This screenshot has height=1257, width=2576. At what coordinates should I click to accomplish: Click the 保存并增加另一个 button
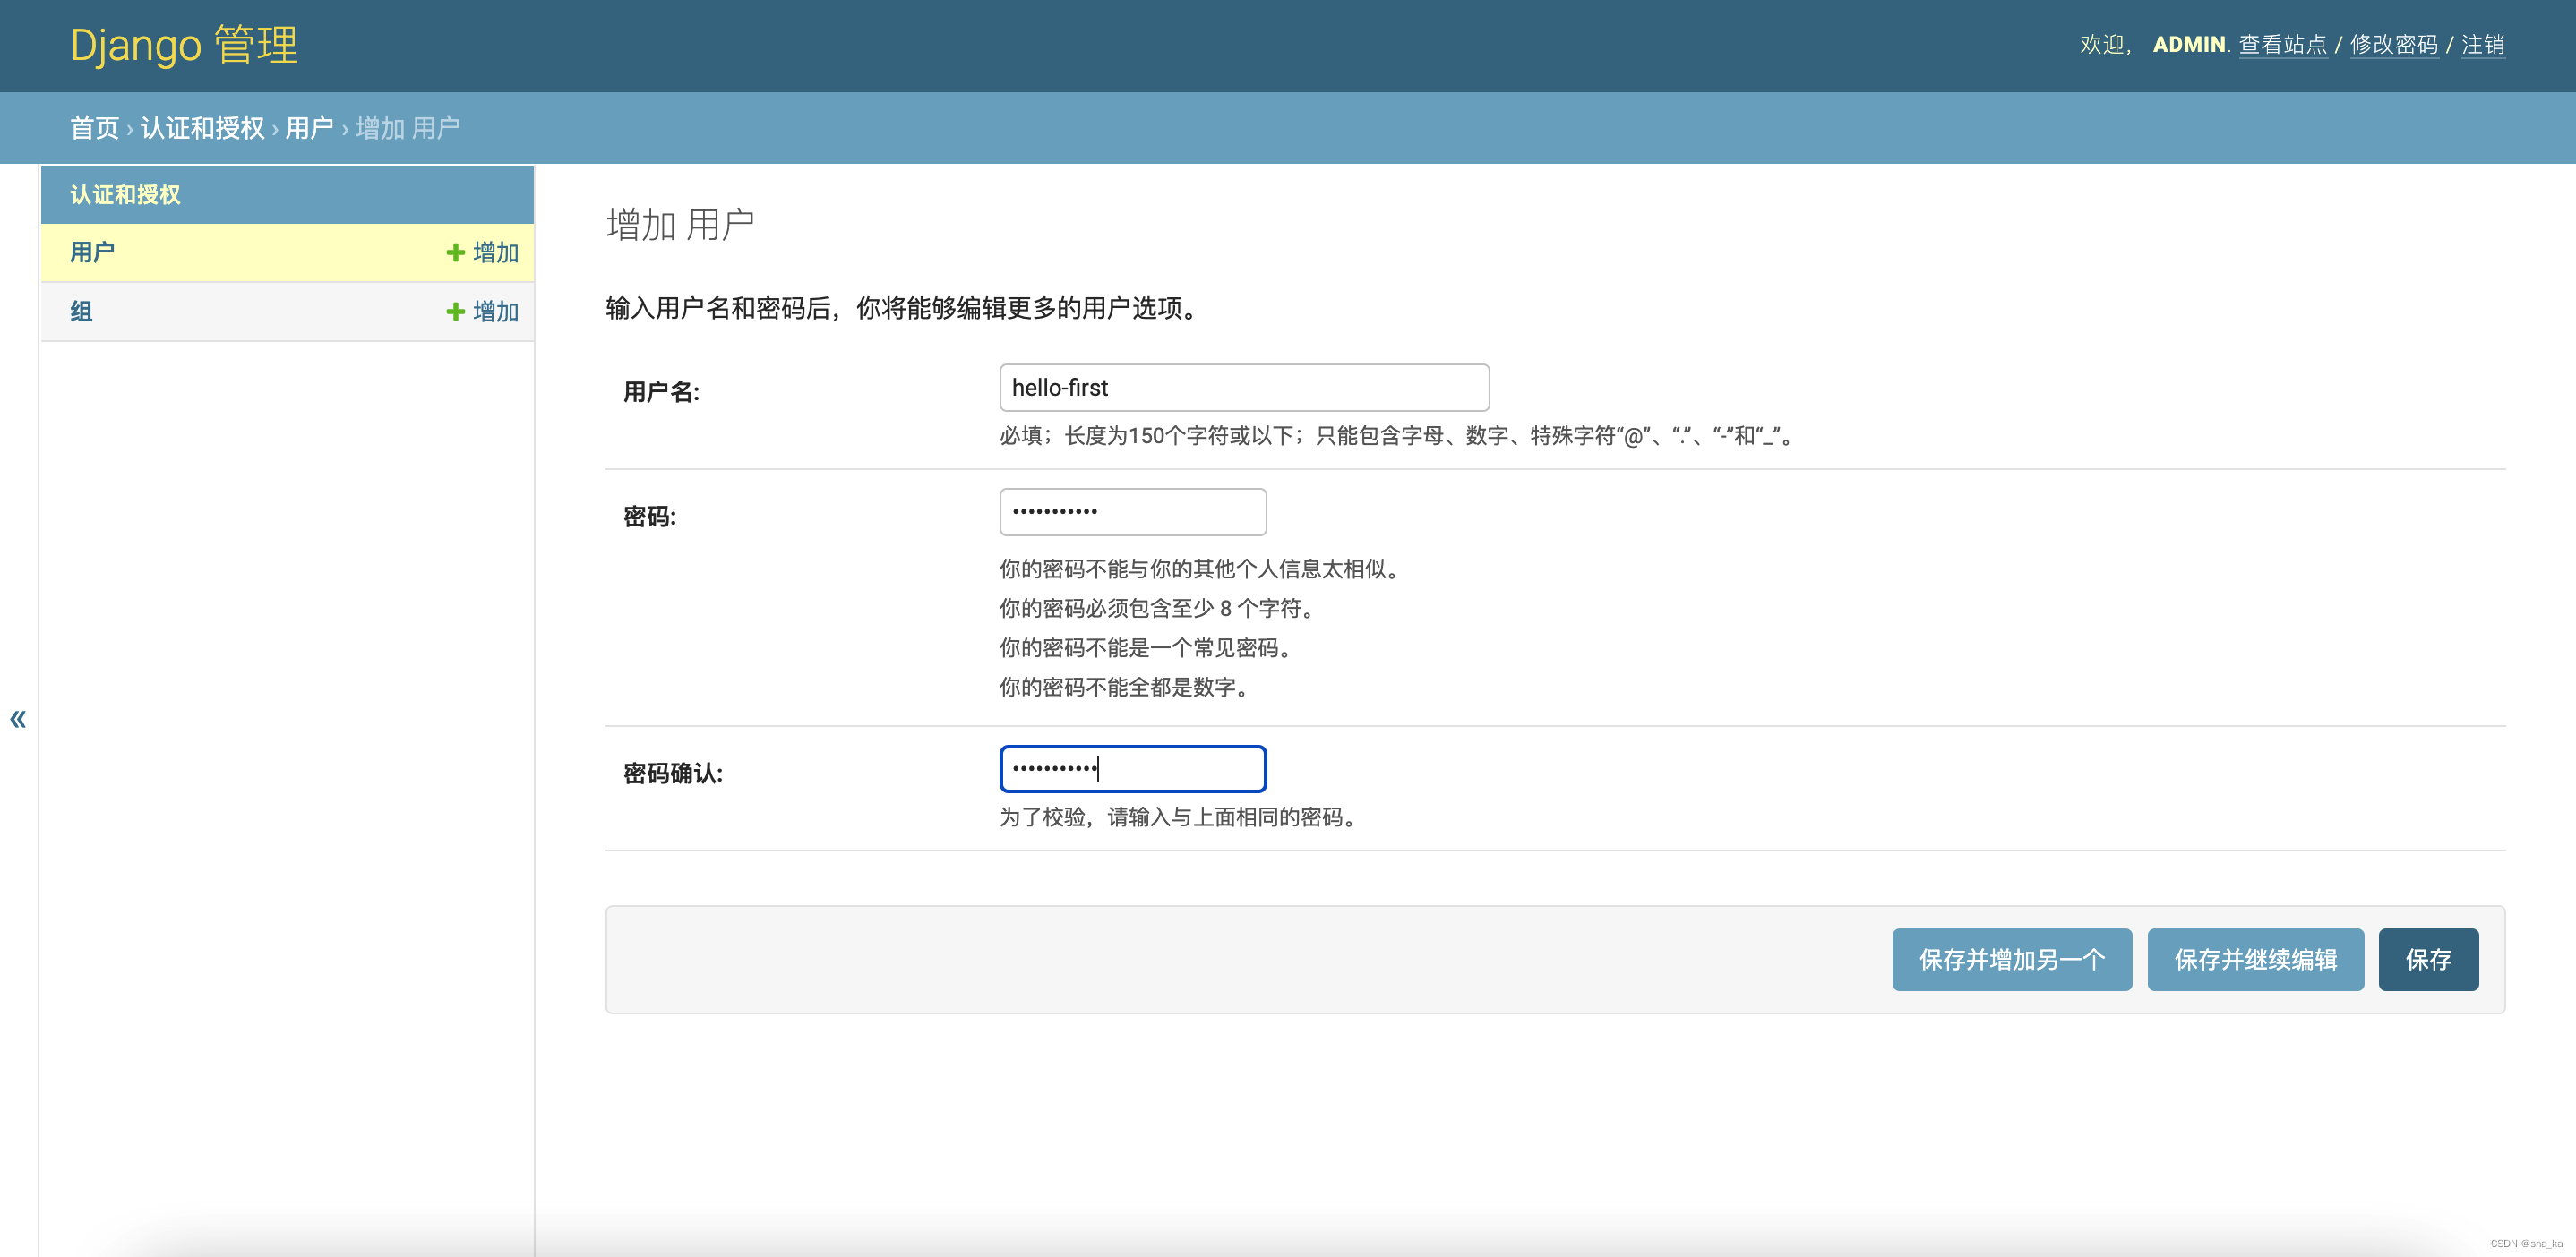[x=2012, y=959]
